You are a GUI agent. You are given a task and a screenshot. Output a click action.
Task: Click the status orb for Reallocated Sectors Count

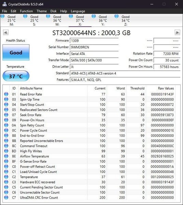6,110
